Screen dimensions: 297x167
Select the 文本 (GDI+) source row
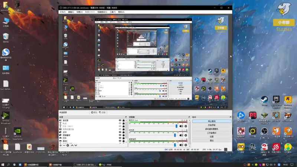92,126
